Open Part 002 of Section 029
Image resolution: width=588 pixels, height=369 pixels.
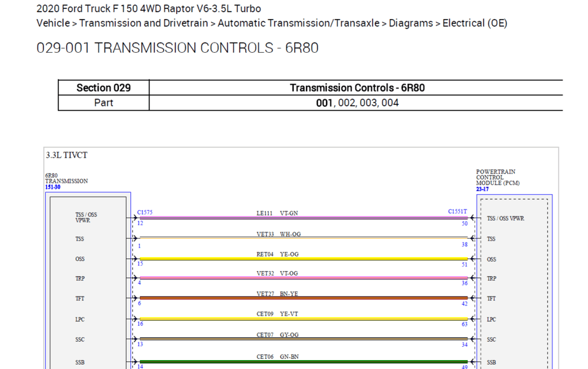pyautogui.click(x=347, y=102)
